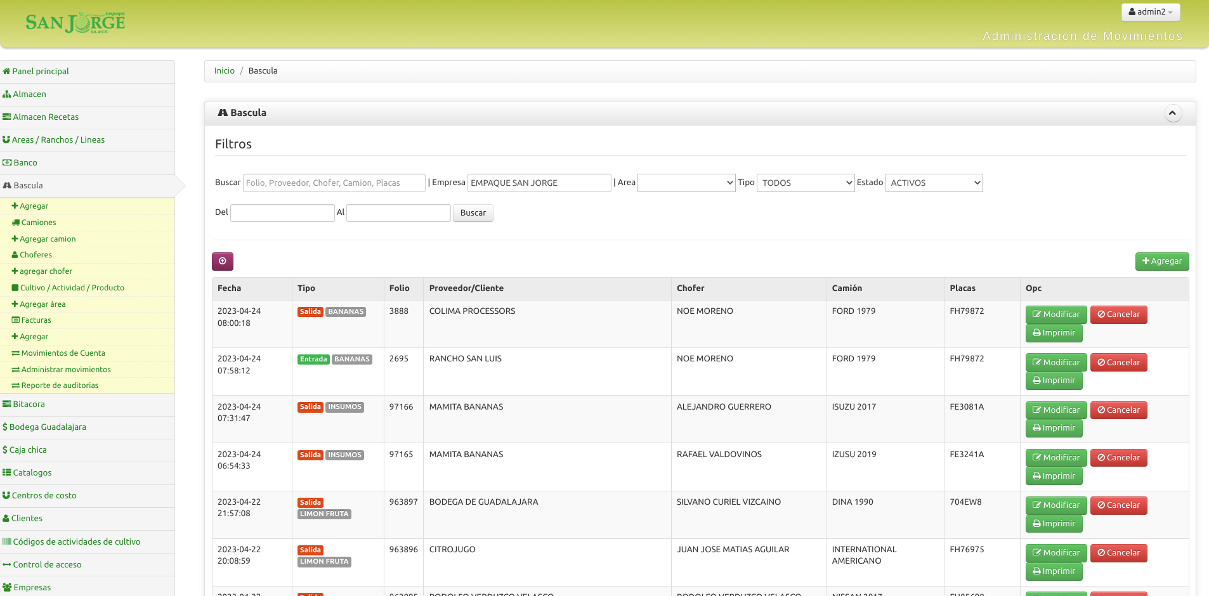Click the Salida badge for folio 3888
The width and height of the screenshot is (1209, 596).
tap(310, 312)
